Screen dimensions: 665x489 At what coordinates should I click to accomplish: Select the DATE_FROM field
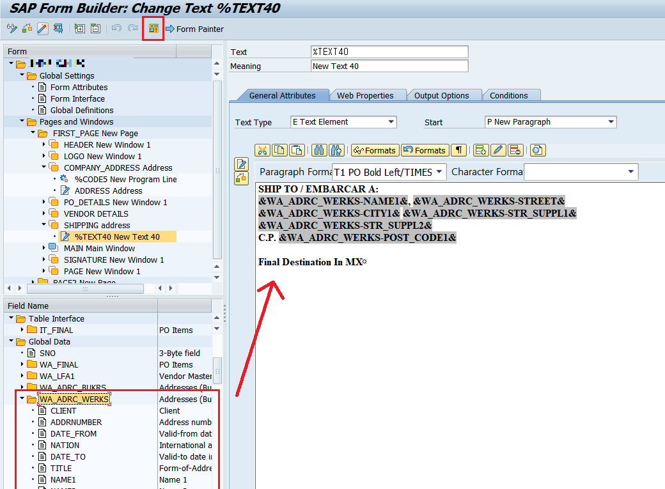point(74,434)
